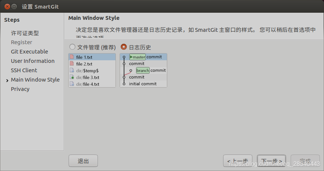Select the file 2.txt row
Screen dimensions: 324x171
(x=92, y=64)
